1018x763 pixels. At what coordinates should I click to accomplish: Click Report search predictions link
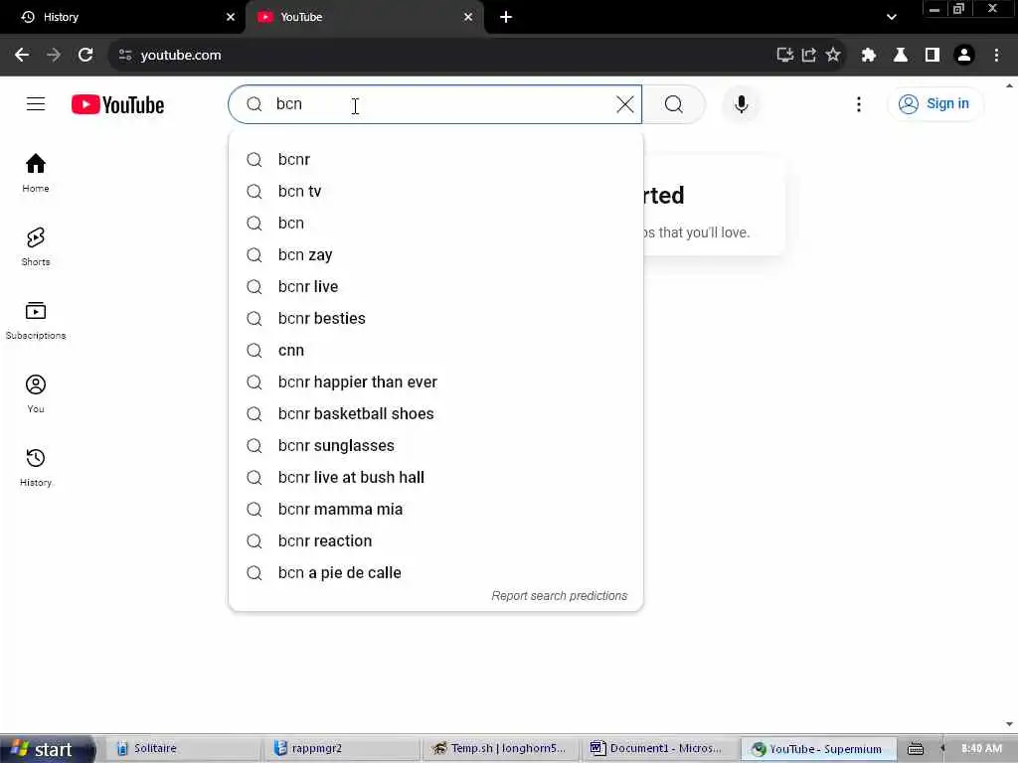point(559,596)
